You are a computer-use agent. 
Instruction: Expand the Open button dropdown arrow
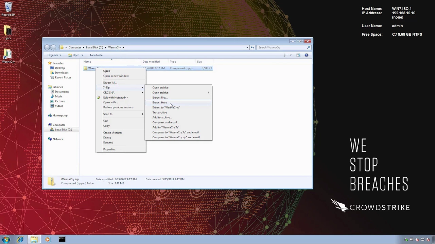(82, 55)
